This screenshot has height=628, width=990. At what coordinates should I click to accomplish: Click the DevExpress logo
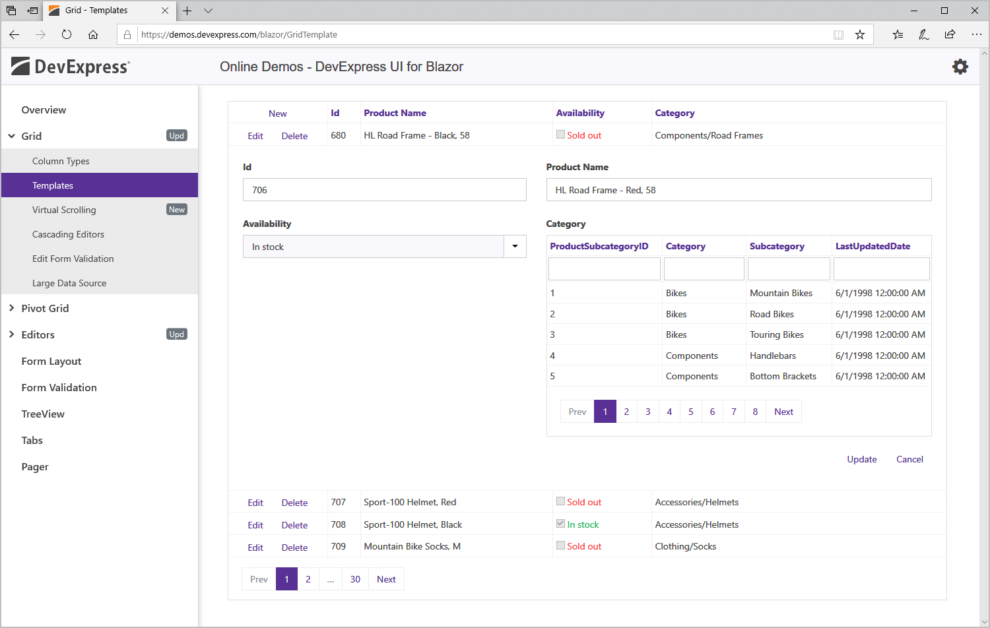(69, 66)
